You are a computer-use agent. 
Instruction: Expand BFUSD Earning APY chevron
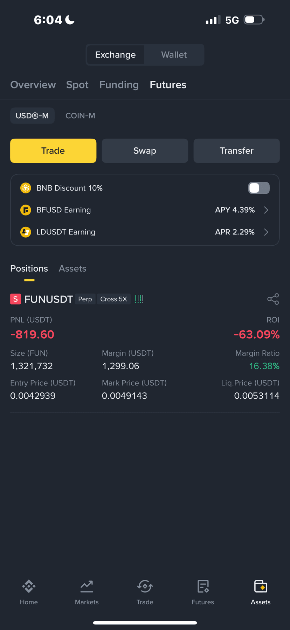(x=266, y=210)
